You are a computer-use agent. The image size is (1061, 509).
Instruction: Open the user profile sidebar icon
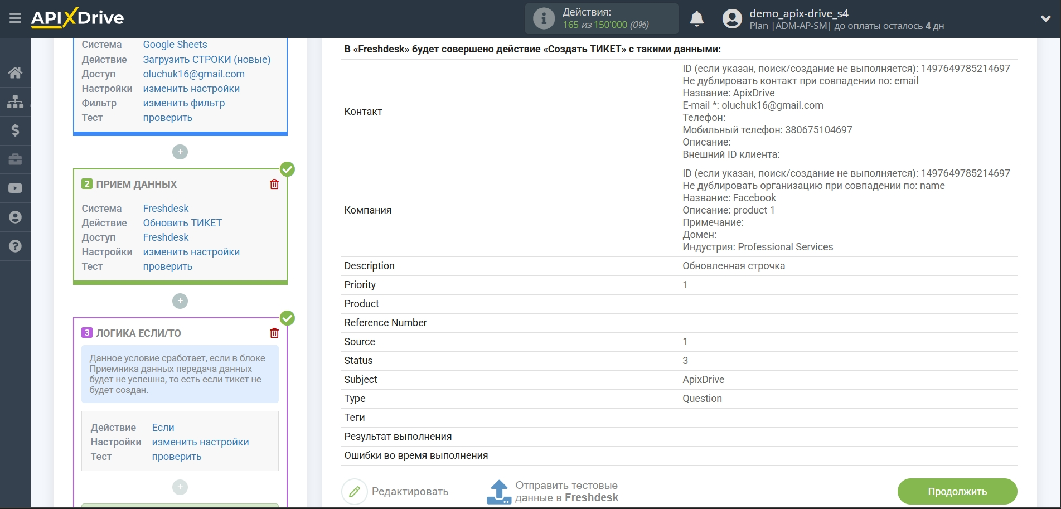(15, 217)
